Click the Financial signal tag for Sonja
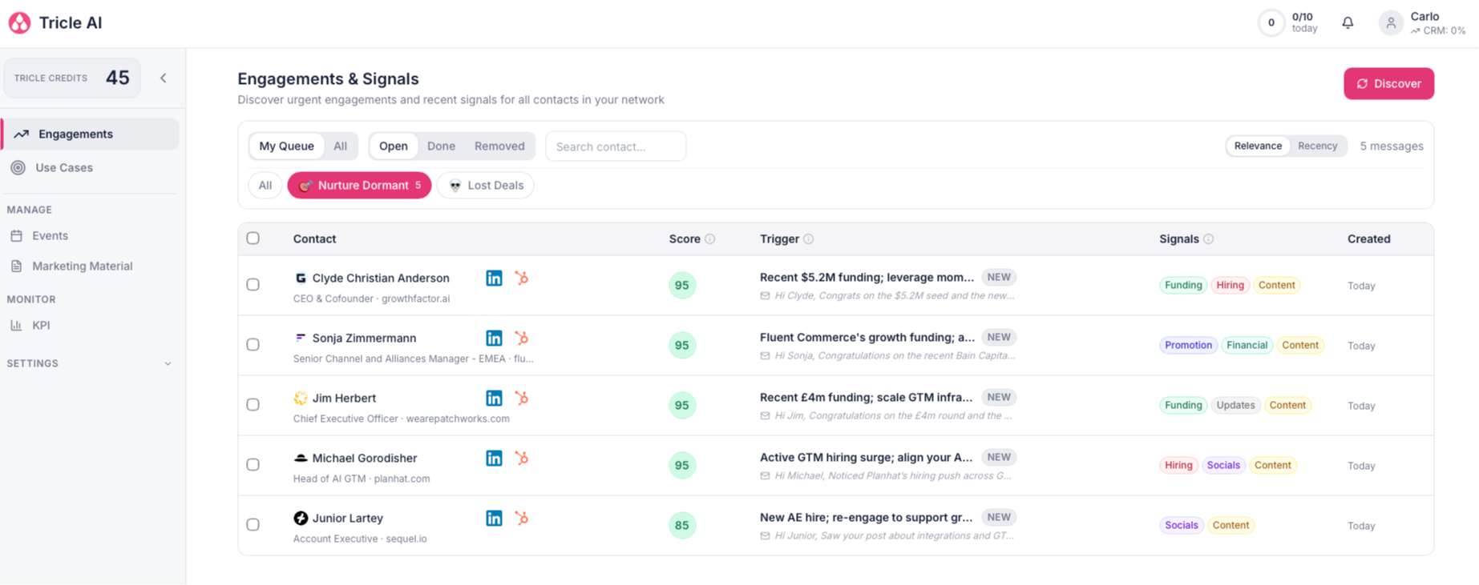This screenshot has height=585, width=1479. click(1247, 346)
